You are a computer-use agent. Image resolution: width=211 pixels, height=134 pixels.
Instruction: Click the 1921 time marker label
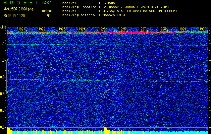pos(22,29)
